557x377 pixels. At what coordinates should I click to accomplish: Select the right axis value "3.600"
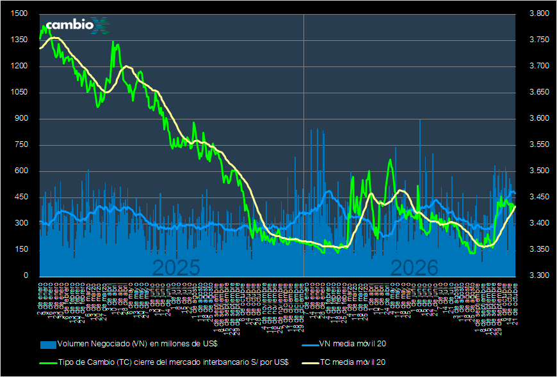539,119
